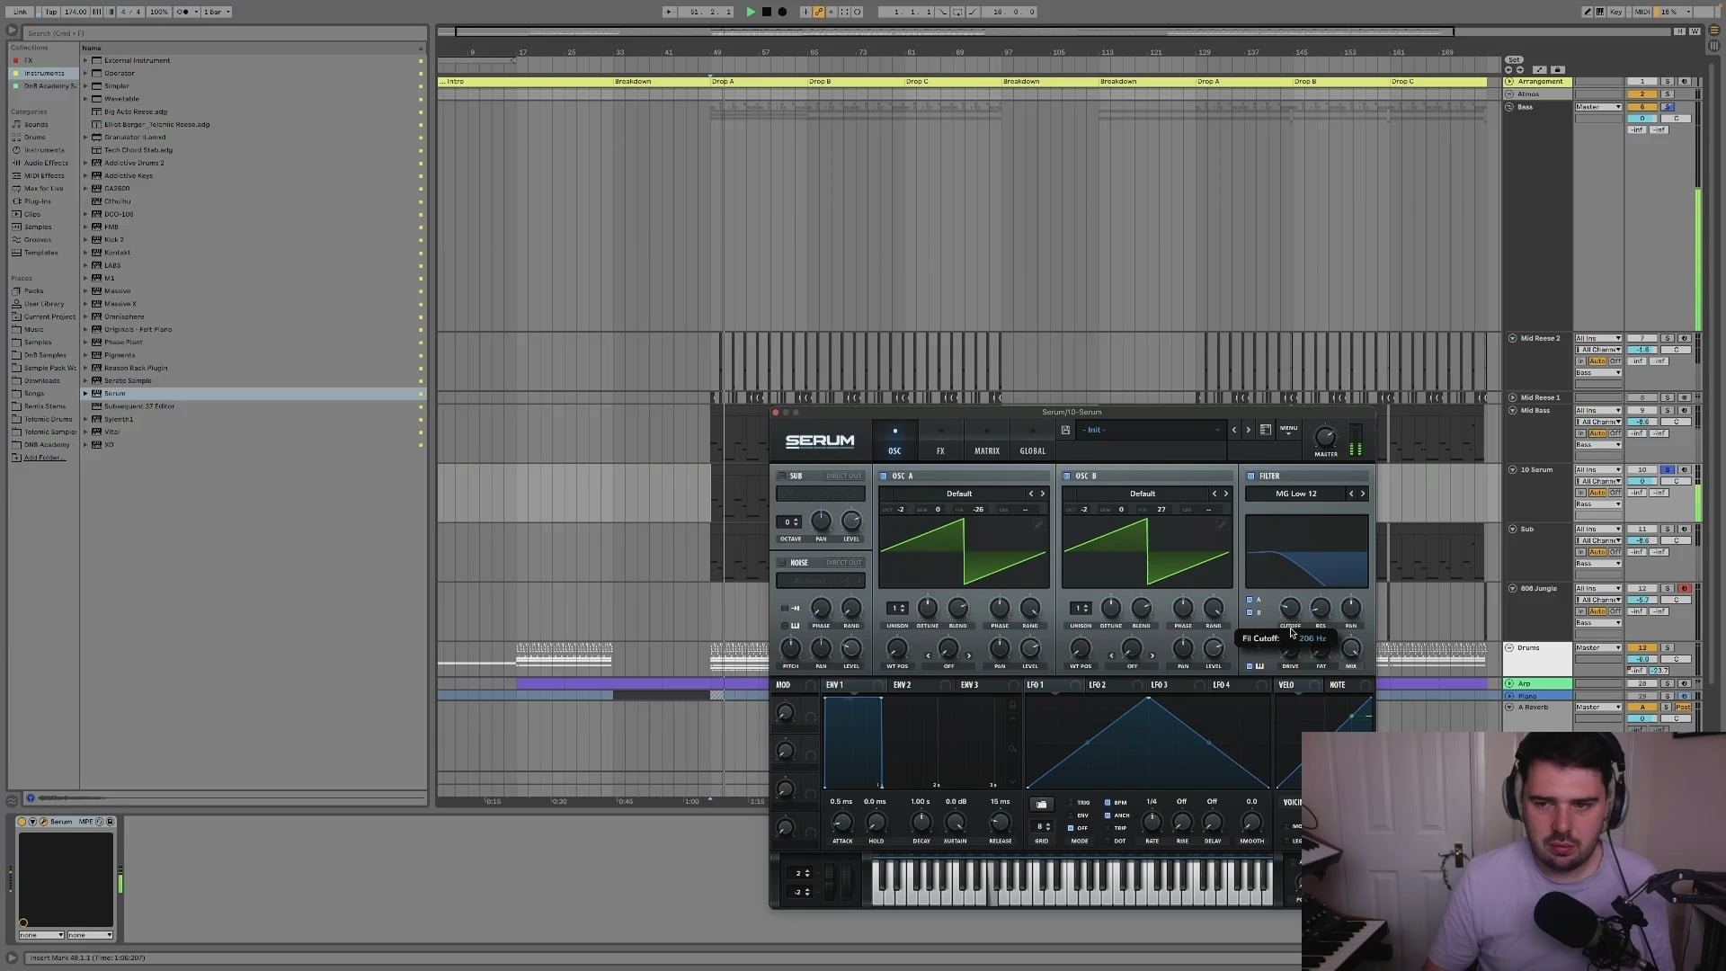
Task: Start playback with the Play button
Action: (751, 12)
